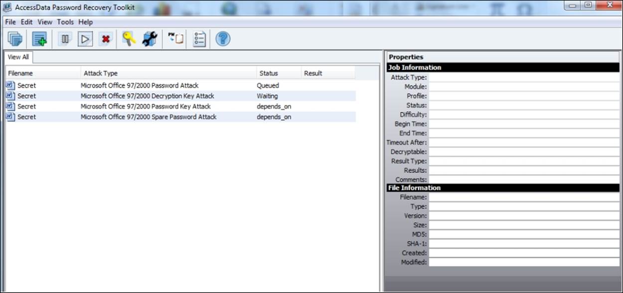
Task: Click Word file icon of Password Attack row
Action: click(x=10, y=85)
